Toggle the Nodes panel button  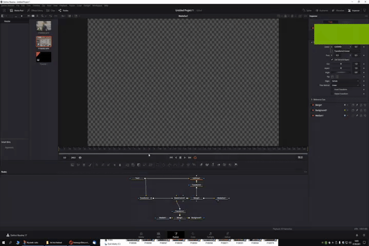click(x=64, y=10)
